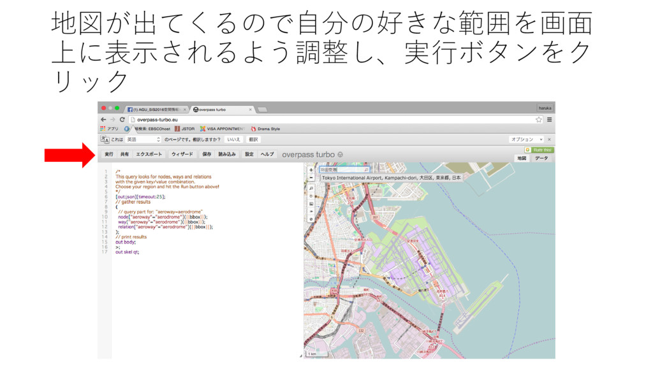
Task: Dismiss the translate bar with X
Action: [549, 140]
